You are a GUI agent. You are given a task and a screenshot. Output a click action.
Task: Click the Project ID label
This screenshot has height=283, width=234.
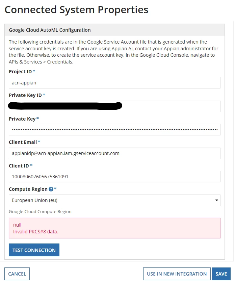(x=20, y=72)
